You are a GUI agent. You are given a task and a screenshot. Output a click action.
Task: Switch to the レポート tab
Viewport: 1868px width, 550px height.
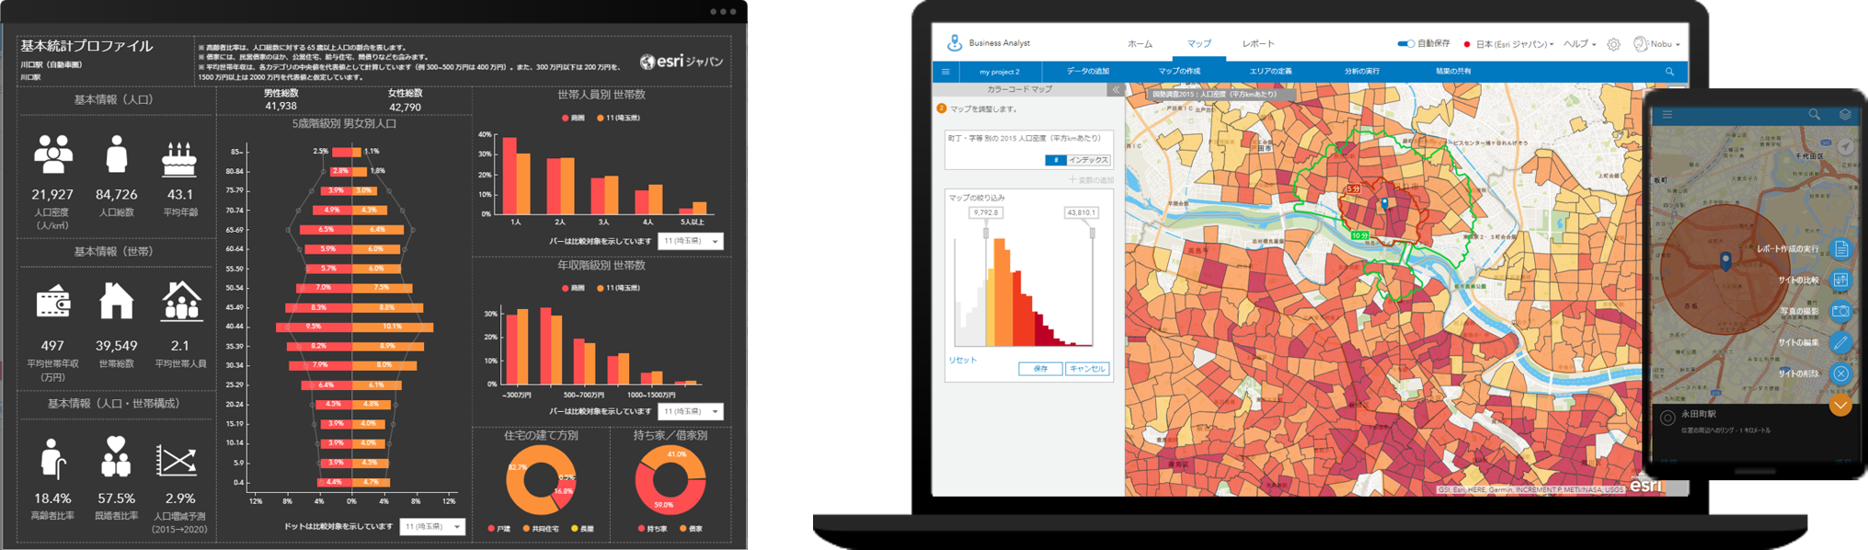click(1258, 44)
